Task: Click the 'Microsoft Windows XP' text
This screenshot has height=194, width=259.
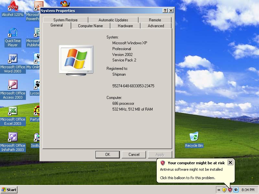Action: pyautogui.click(x=130, y=43)
